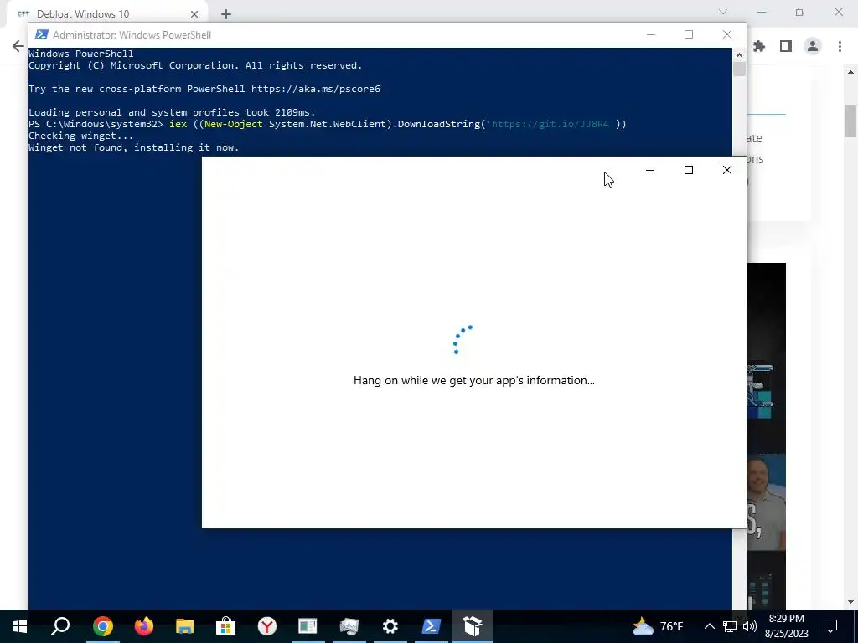Open Chrome three-dot menu
Image resolution: width=858 pixels, height=643 pixels.
(x=840, y=47)
